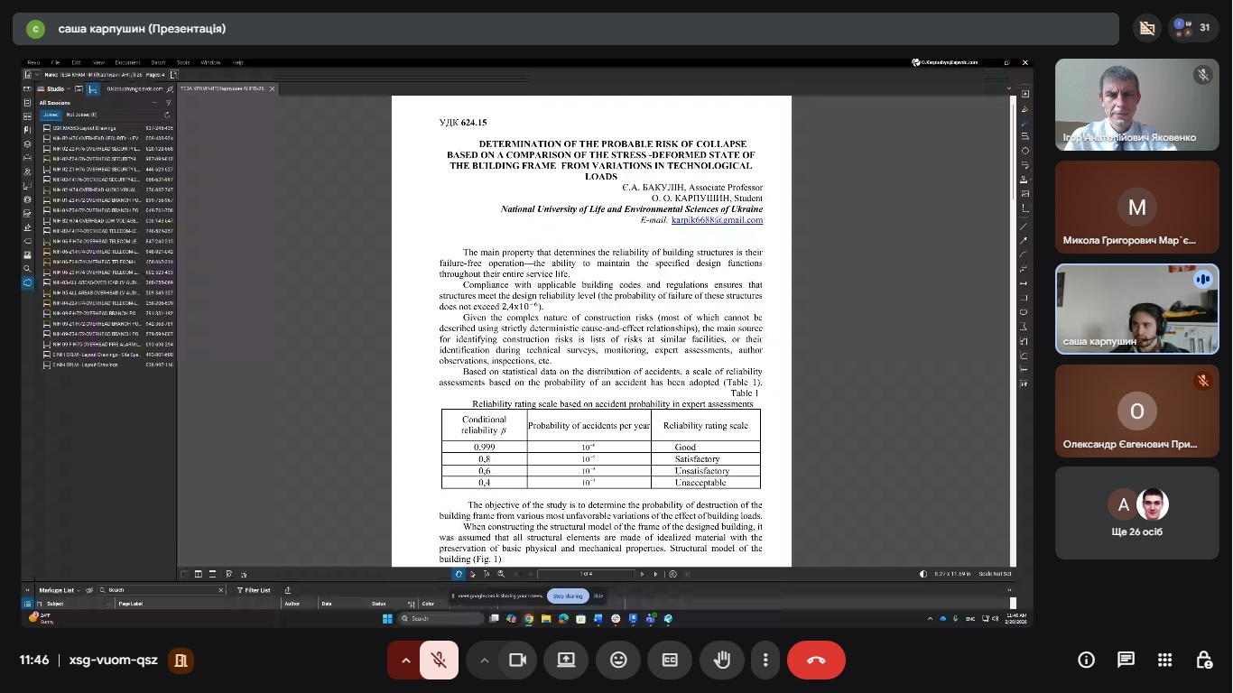Click the Host controls lock icon
Screen dimensions: 1233x693
click(x=1203, y=660)
